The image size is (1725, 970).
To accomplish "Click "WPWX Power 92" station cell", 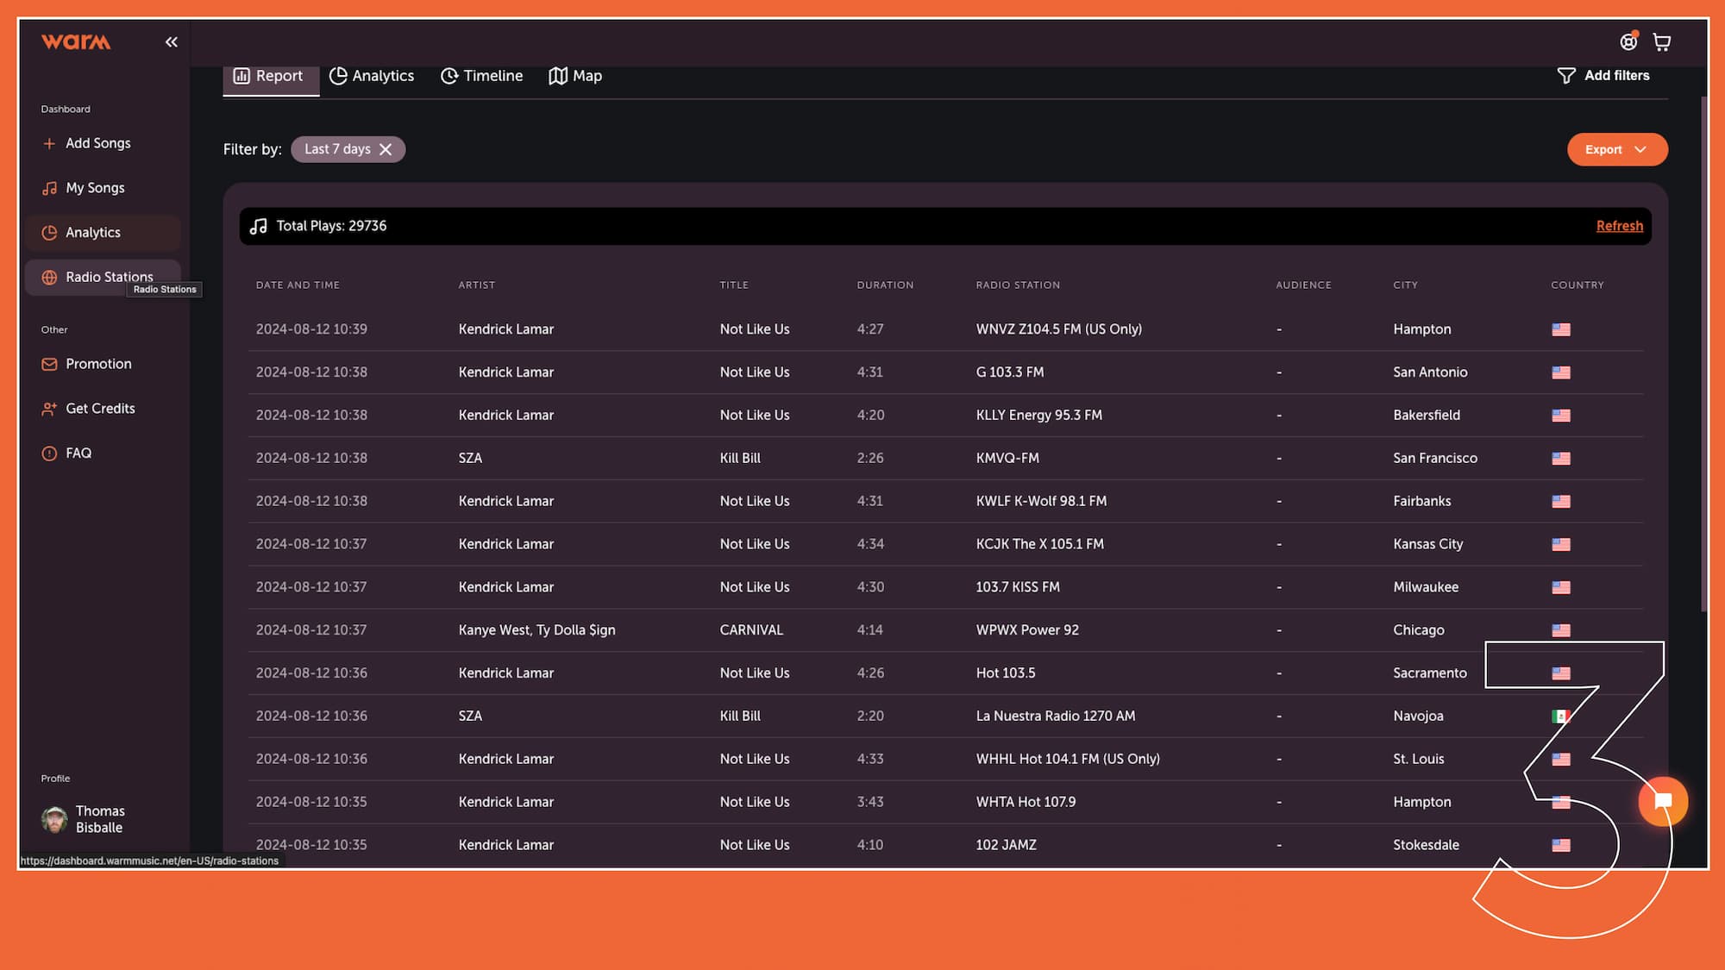I will [x=1027, y=630].
